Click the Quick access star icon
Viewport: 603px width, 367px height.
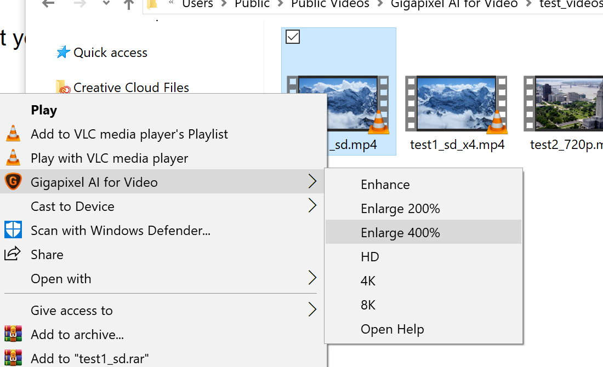pos(63,52)
